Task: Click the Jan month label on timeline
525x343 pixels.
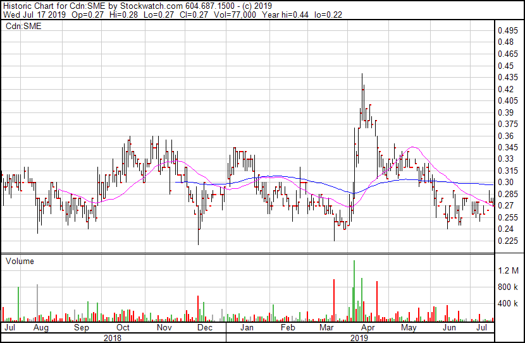Action: coord(247,327)
